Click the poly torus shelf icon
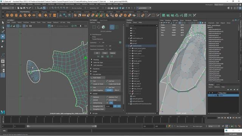The height and width of the screenshot is (136, 242). 25,15
